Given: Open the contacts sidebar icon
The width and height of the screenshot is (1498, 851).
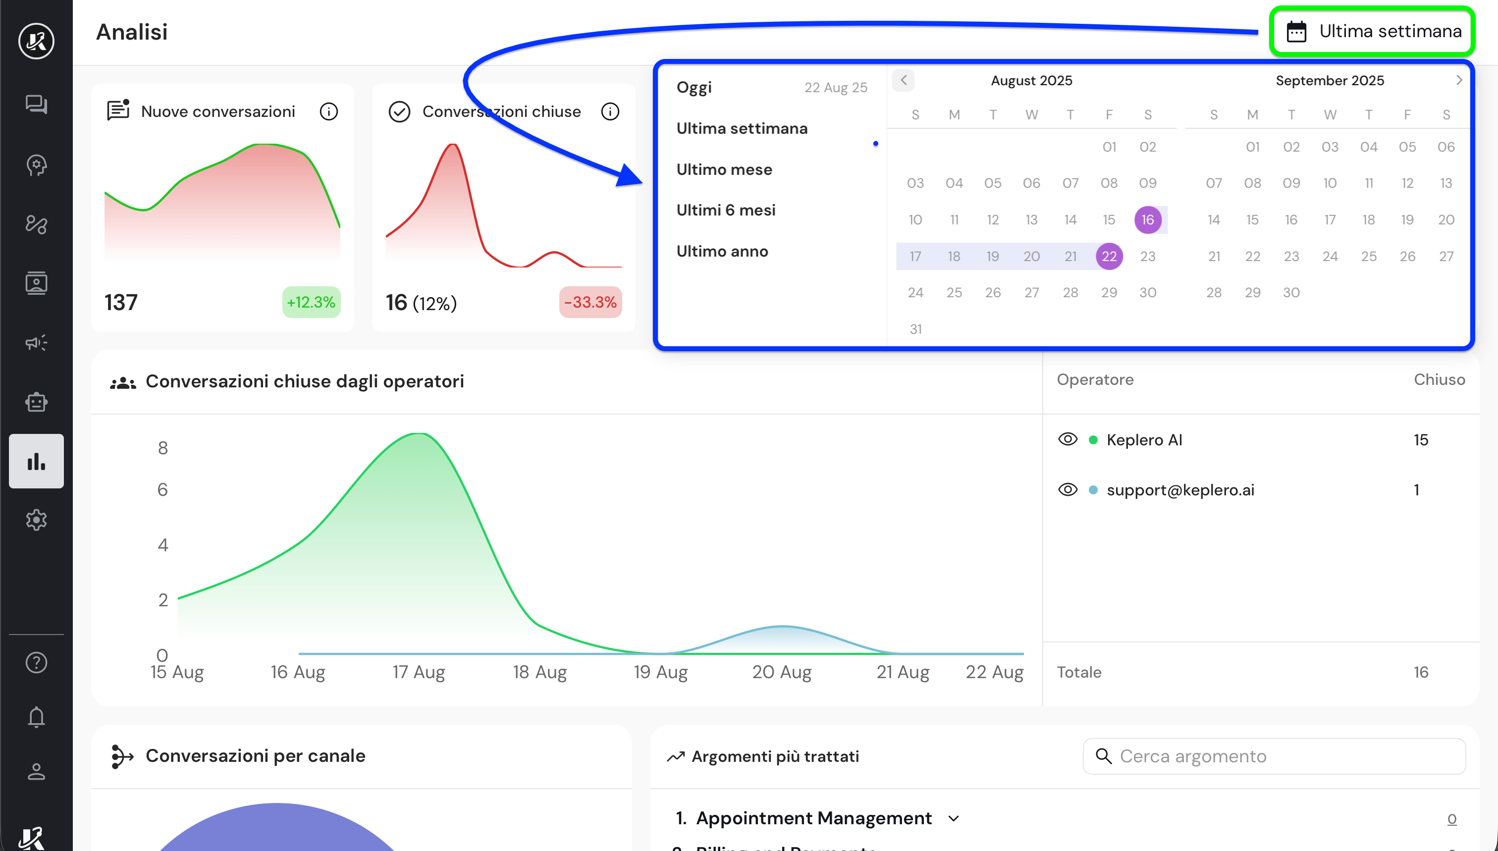Looking at the screenshot, I should (x=36, y=283).
